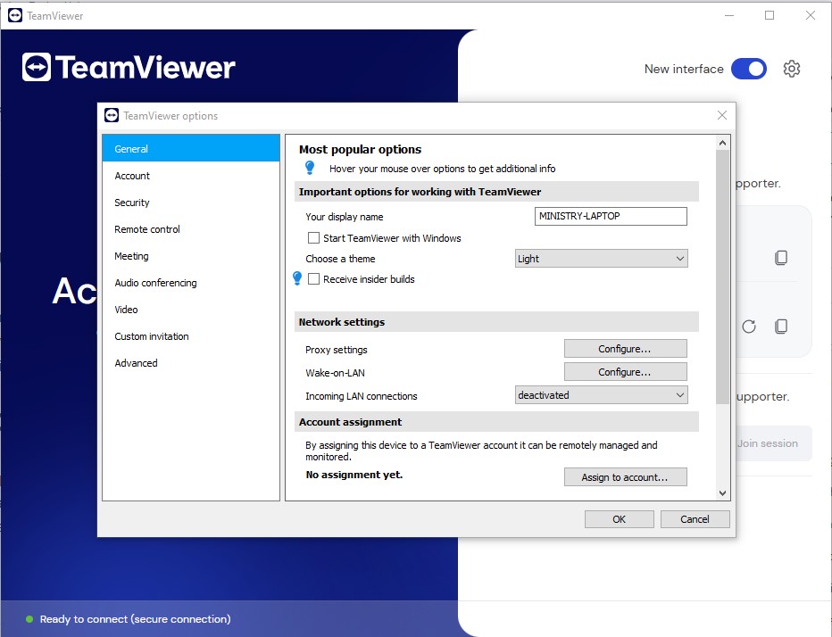Open the Security options page
Screen dimensions: 832x637
point(191,203)
